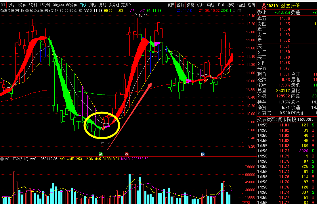
Task: Expand the 更多 periods dropdown
Action: coord(126,5)
